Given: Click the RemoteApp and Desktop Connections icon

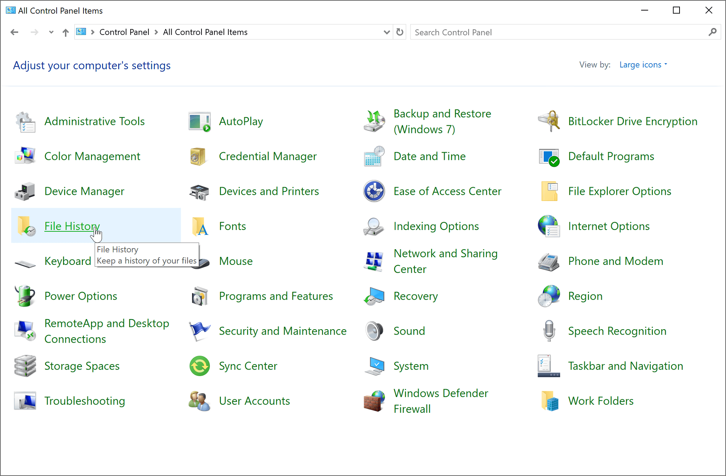Looking at the screenshot, I should coord(25,331).
